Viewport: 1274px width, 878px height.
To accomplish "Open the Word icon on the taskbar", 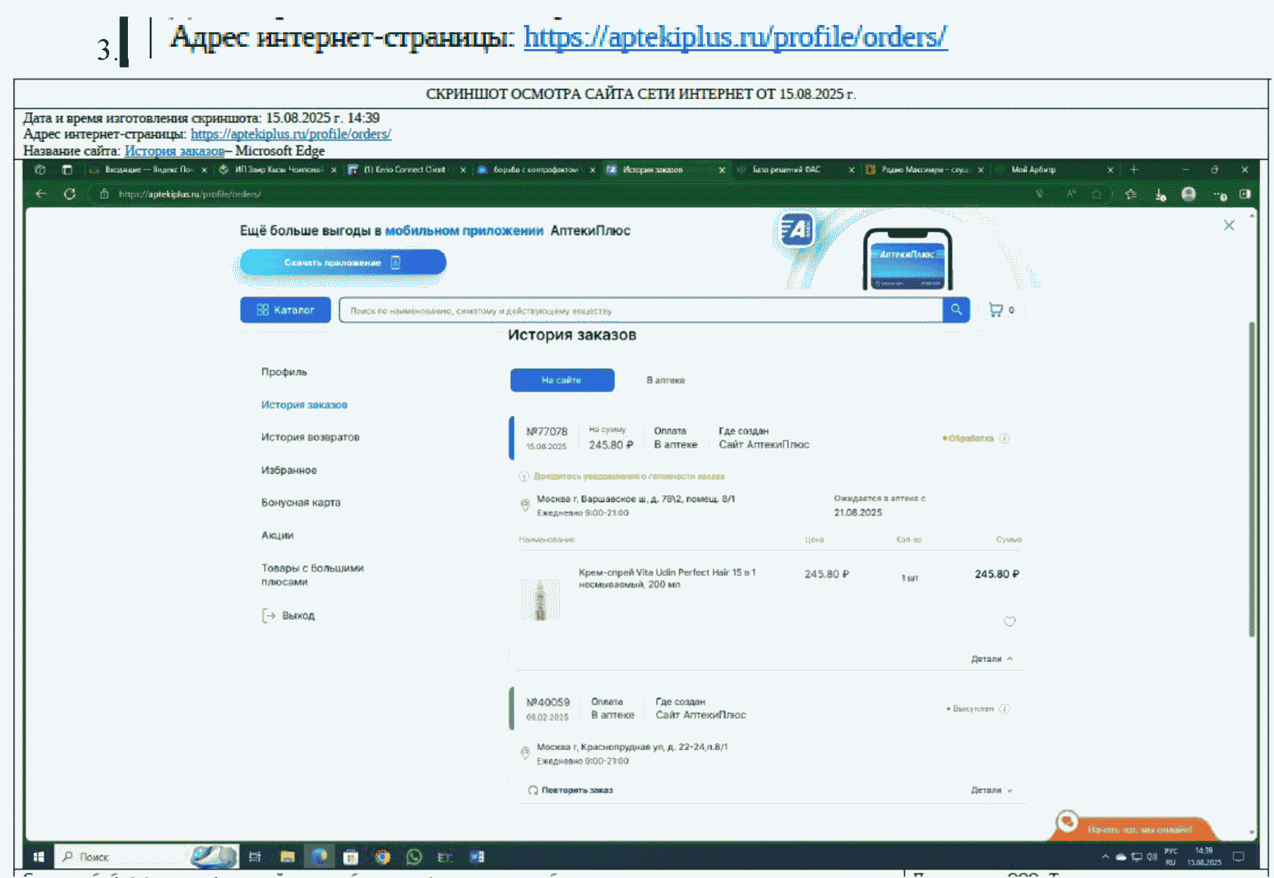I will pyautogui.click(x=477, y=857).
